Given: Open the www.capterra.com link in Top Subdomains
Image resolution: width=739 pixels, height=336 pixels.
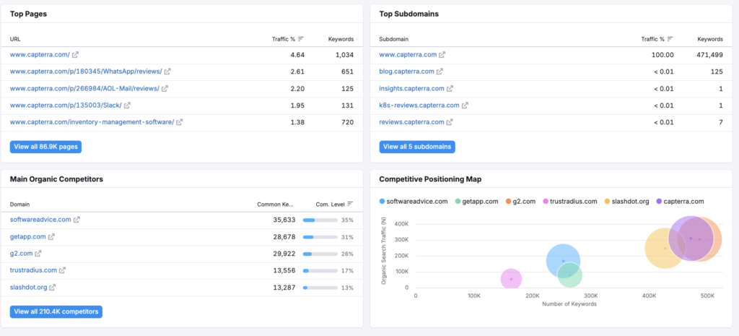Looking at the screenshot, I should pos(408,55).
